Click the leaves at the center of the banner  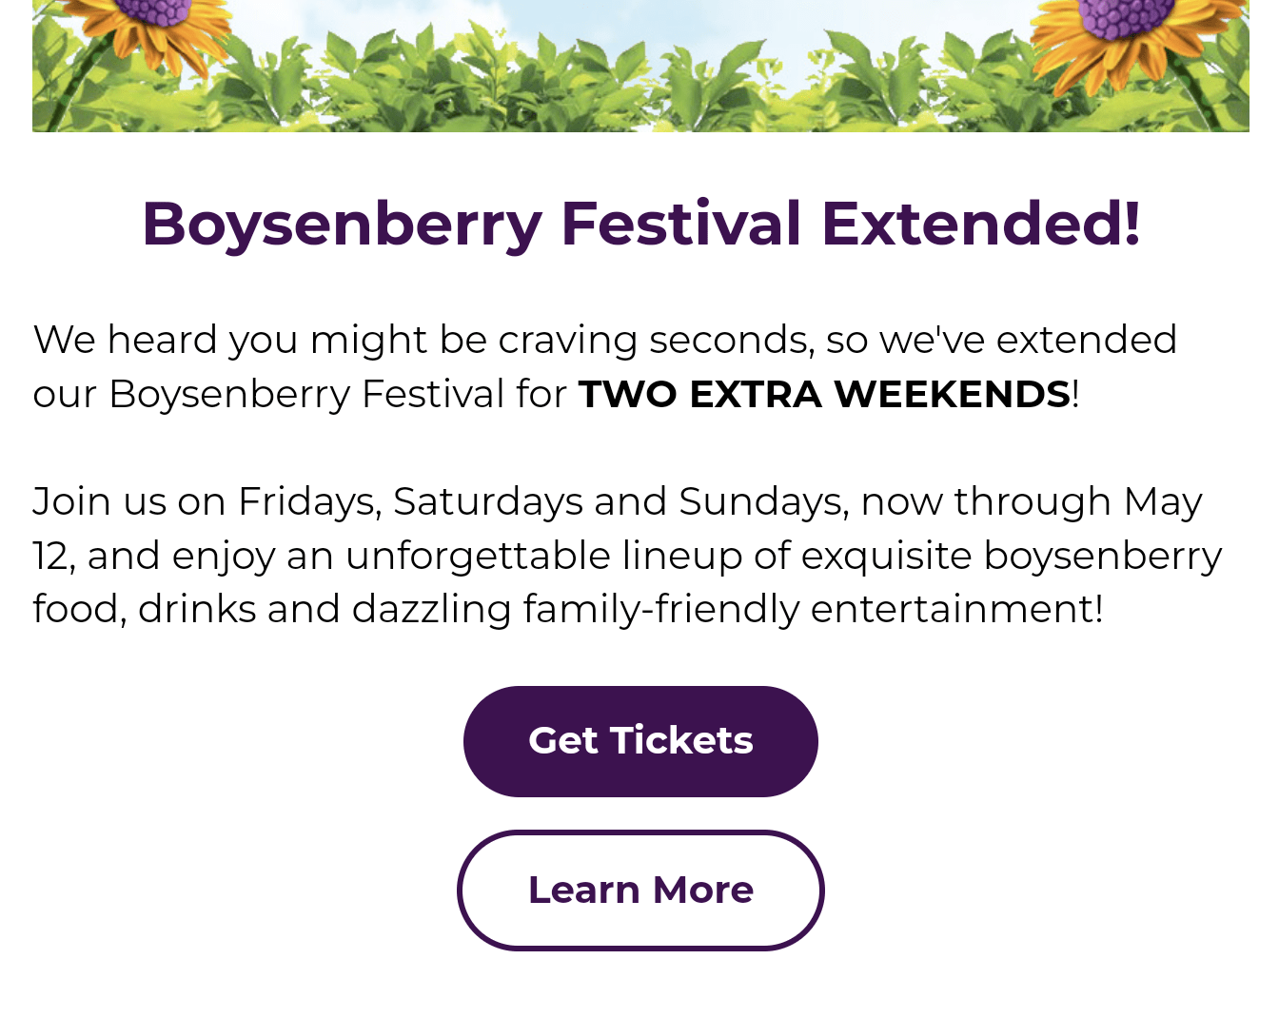(640, 95)
